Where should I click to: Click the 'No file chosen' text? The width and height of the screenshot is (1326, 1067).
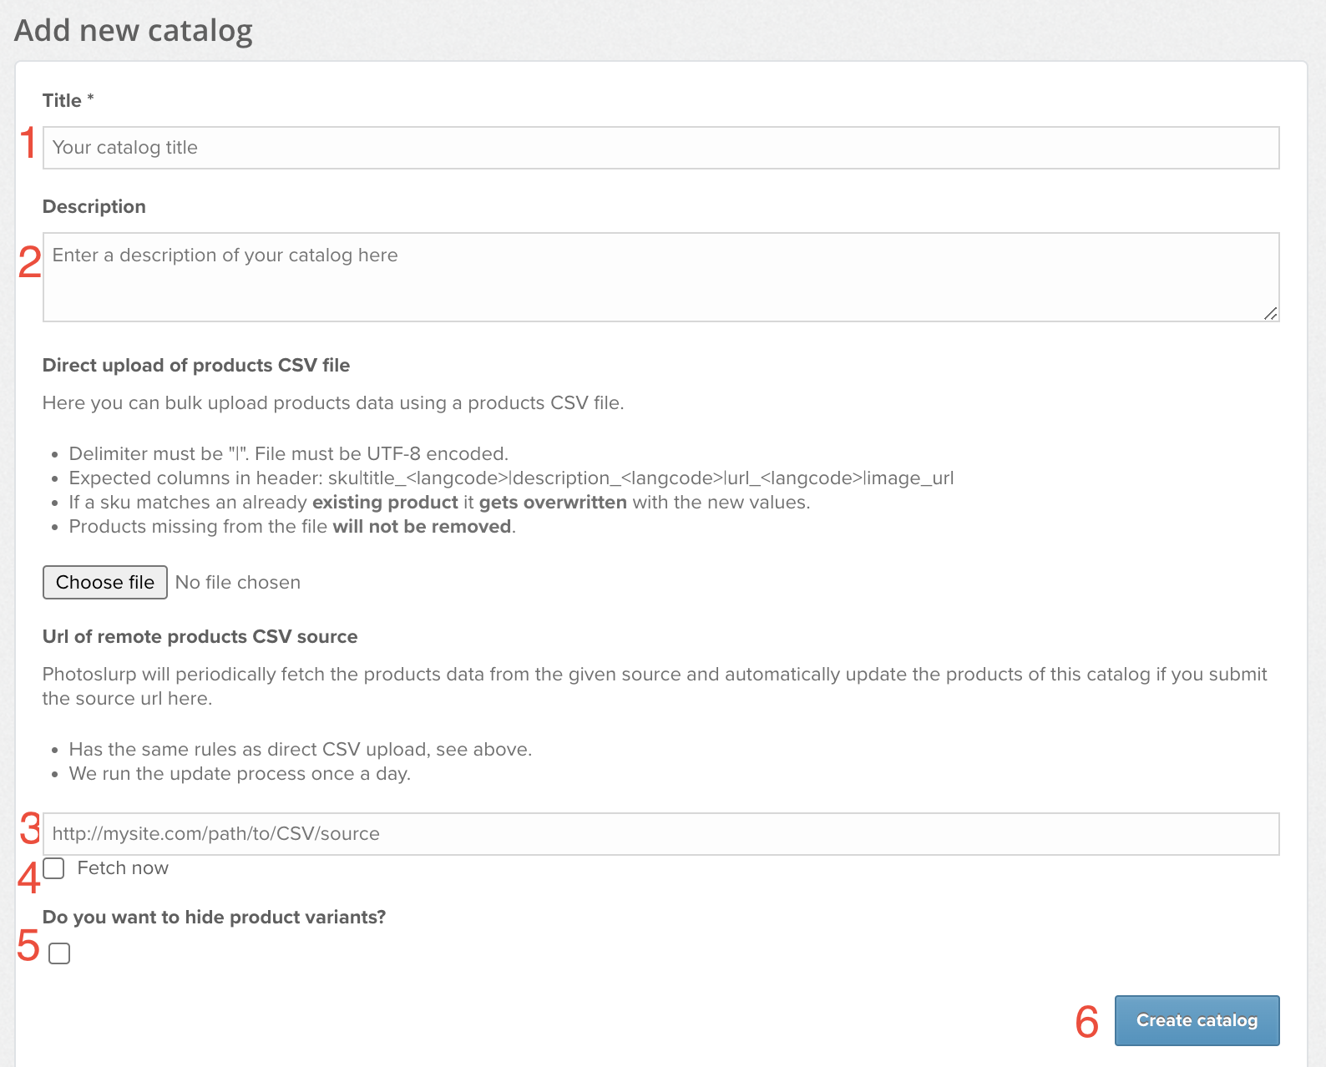pos(238,582)
